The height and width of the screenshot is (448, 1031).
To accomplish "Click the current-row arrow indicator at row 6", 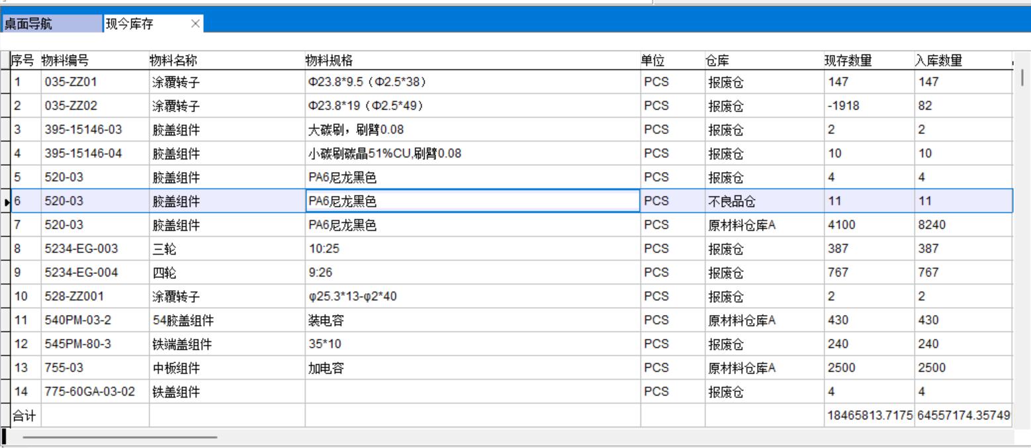I will [6, 202].
